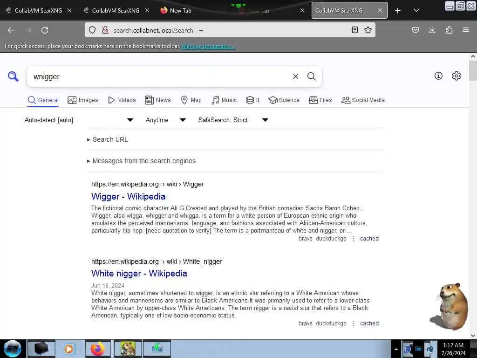
Task: Open the second Wikipedia result title link
Action: click(139, 273)
